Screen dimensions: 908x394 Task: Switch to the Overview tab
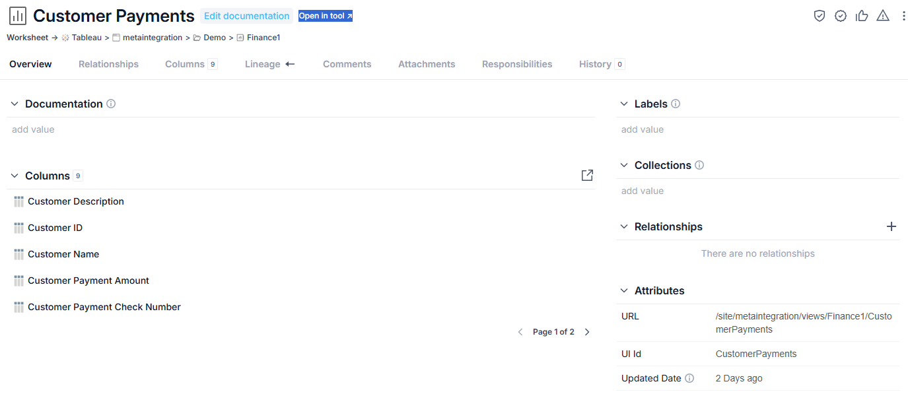(x=30, y=64)
